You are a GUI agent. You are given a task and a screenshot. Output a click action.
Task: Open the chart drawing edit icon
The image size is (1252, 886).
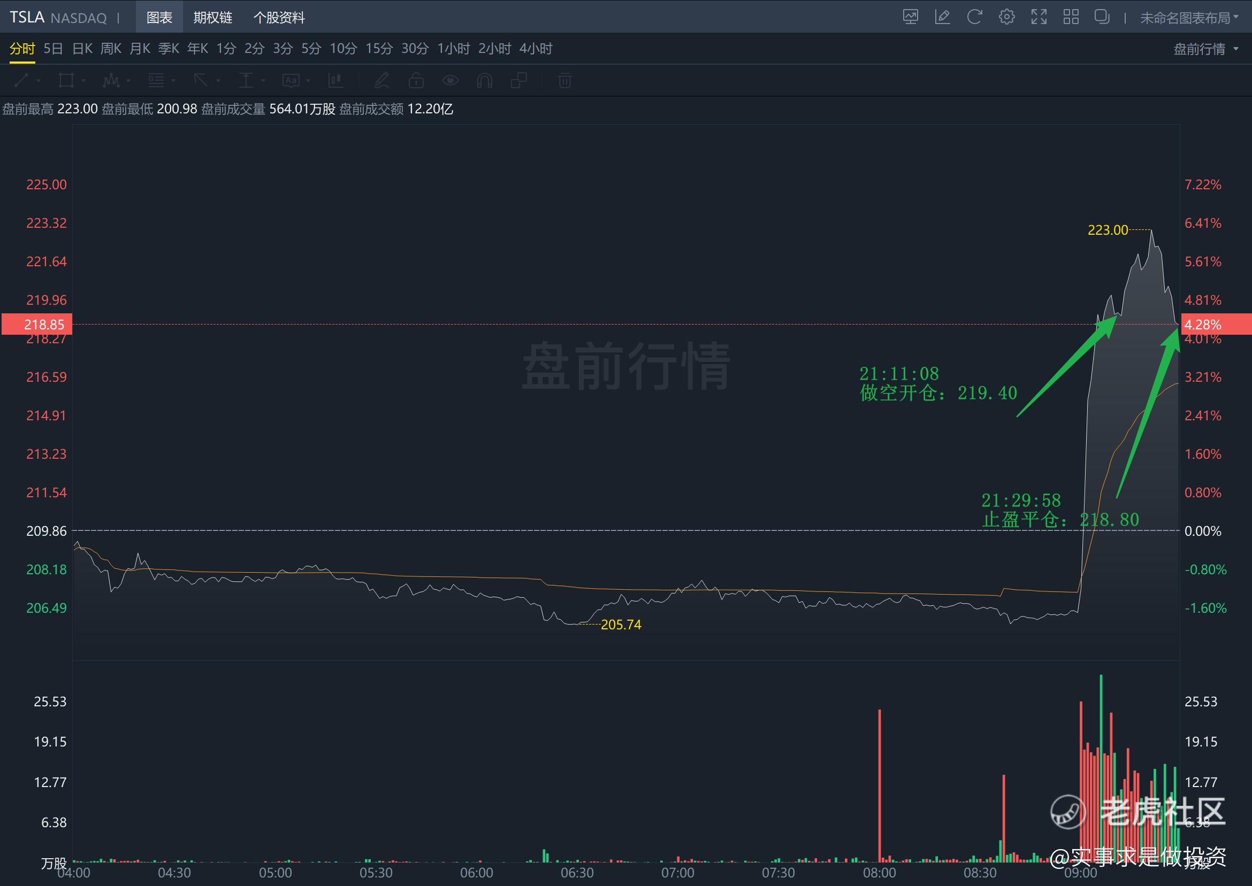pos(943,17)
